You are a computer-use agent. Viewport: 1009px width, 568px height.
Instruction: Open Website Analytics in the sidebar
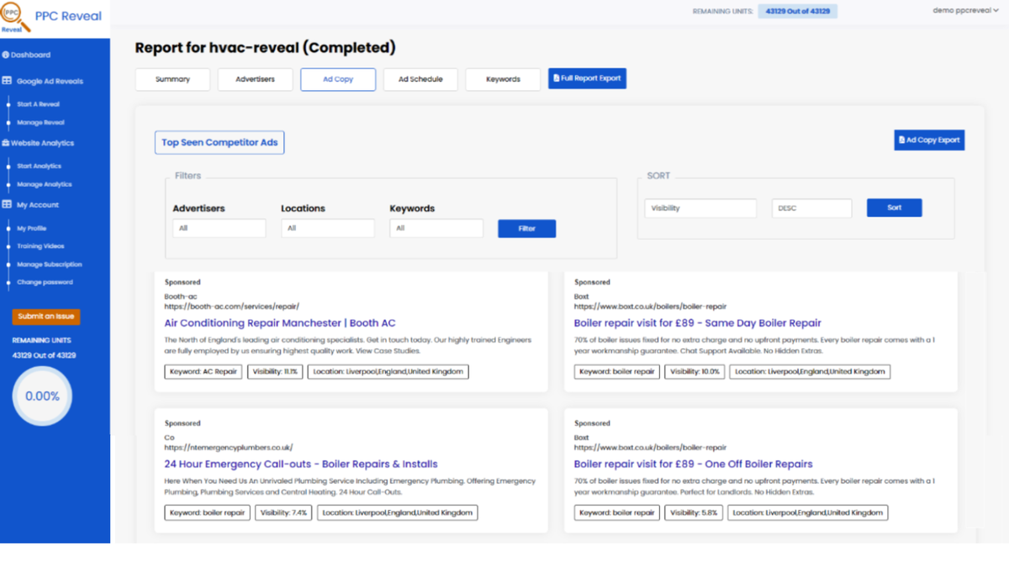[x=42, y=143]
